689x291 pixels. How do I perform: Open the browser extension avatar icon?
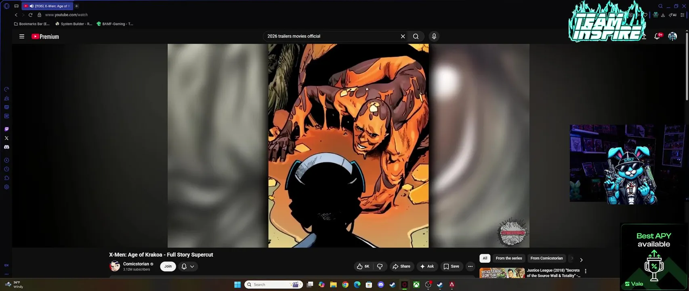656,15
